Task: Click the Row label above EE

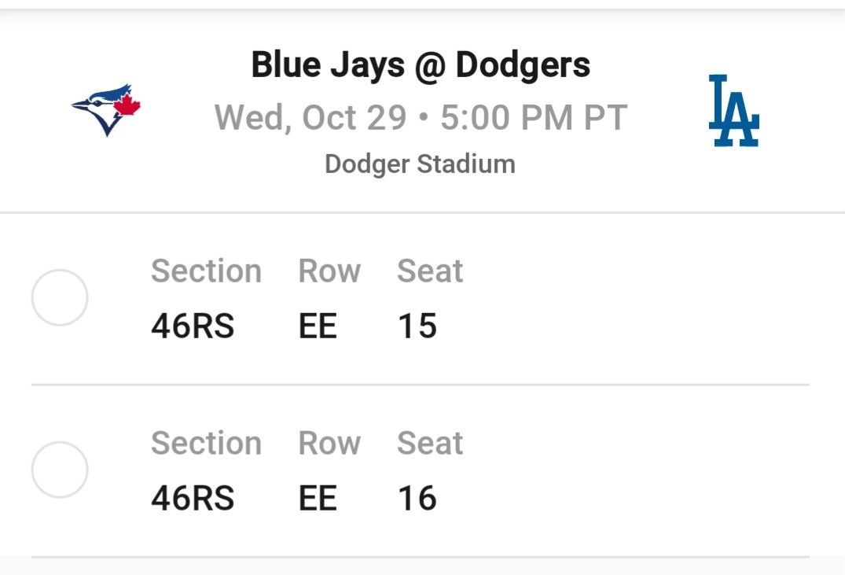Action: pyautogui.click(x=329, y=271)
